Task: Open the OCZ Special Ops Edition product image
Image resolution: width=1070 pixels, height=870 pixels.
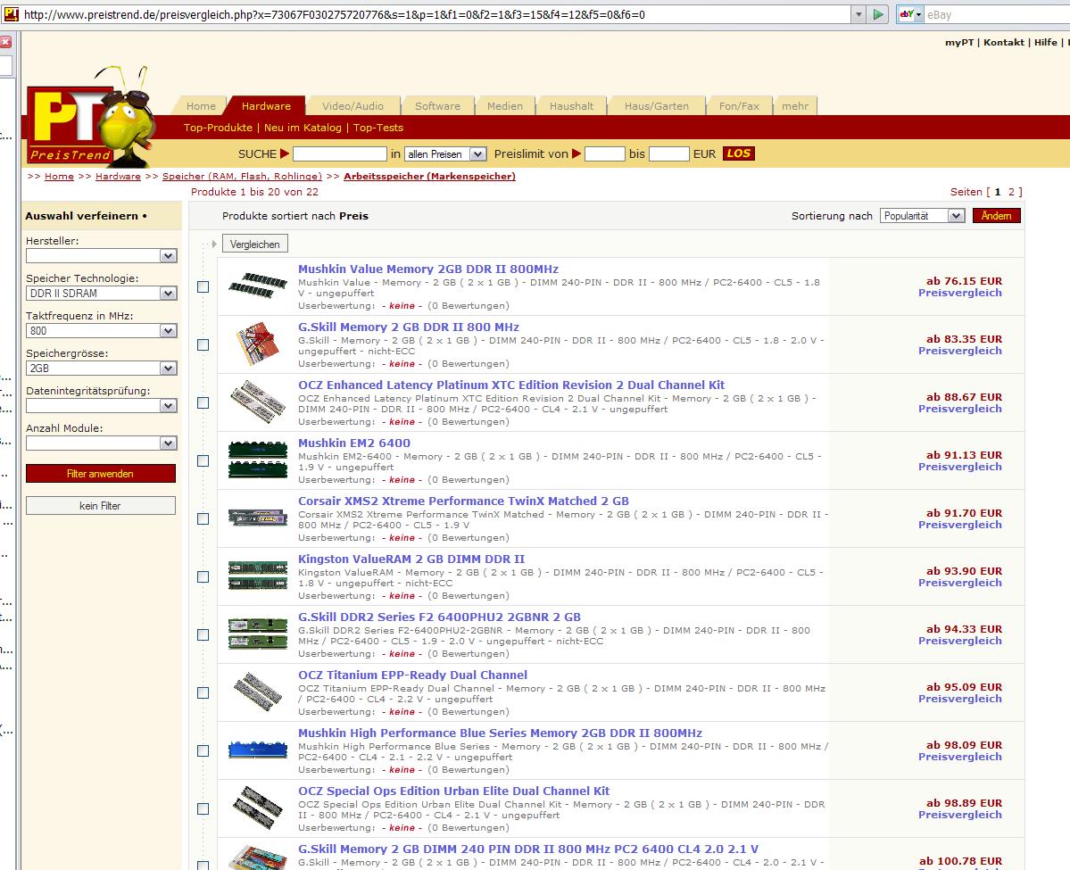Action: [257, 808]
